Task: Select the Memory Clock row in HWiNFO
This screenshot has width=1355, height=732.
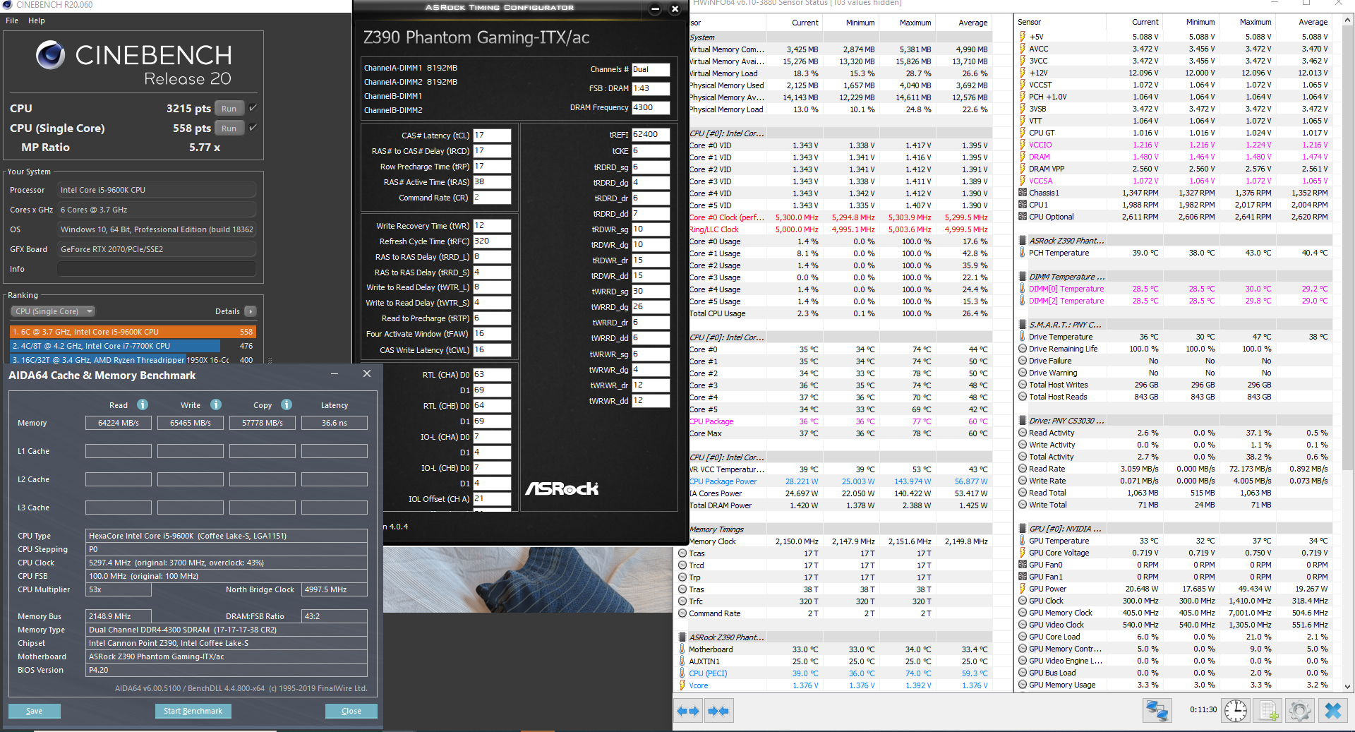Action: 840,541
